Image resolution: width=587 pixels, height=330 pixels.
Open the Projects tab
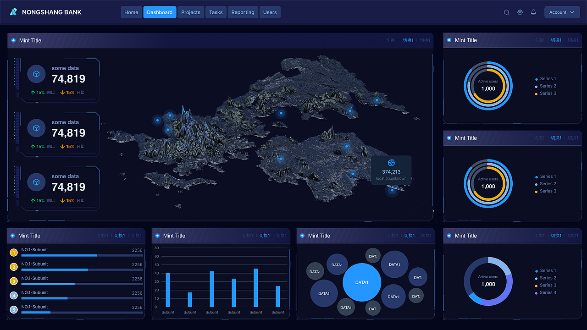tap(191, 12)
